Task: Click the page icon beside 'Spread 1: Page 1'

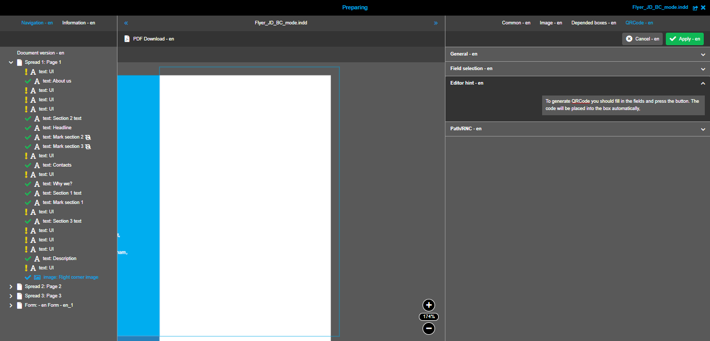Action: click(x=20, y=62)
